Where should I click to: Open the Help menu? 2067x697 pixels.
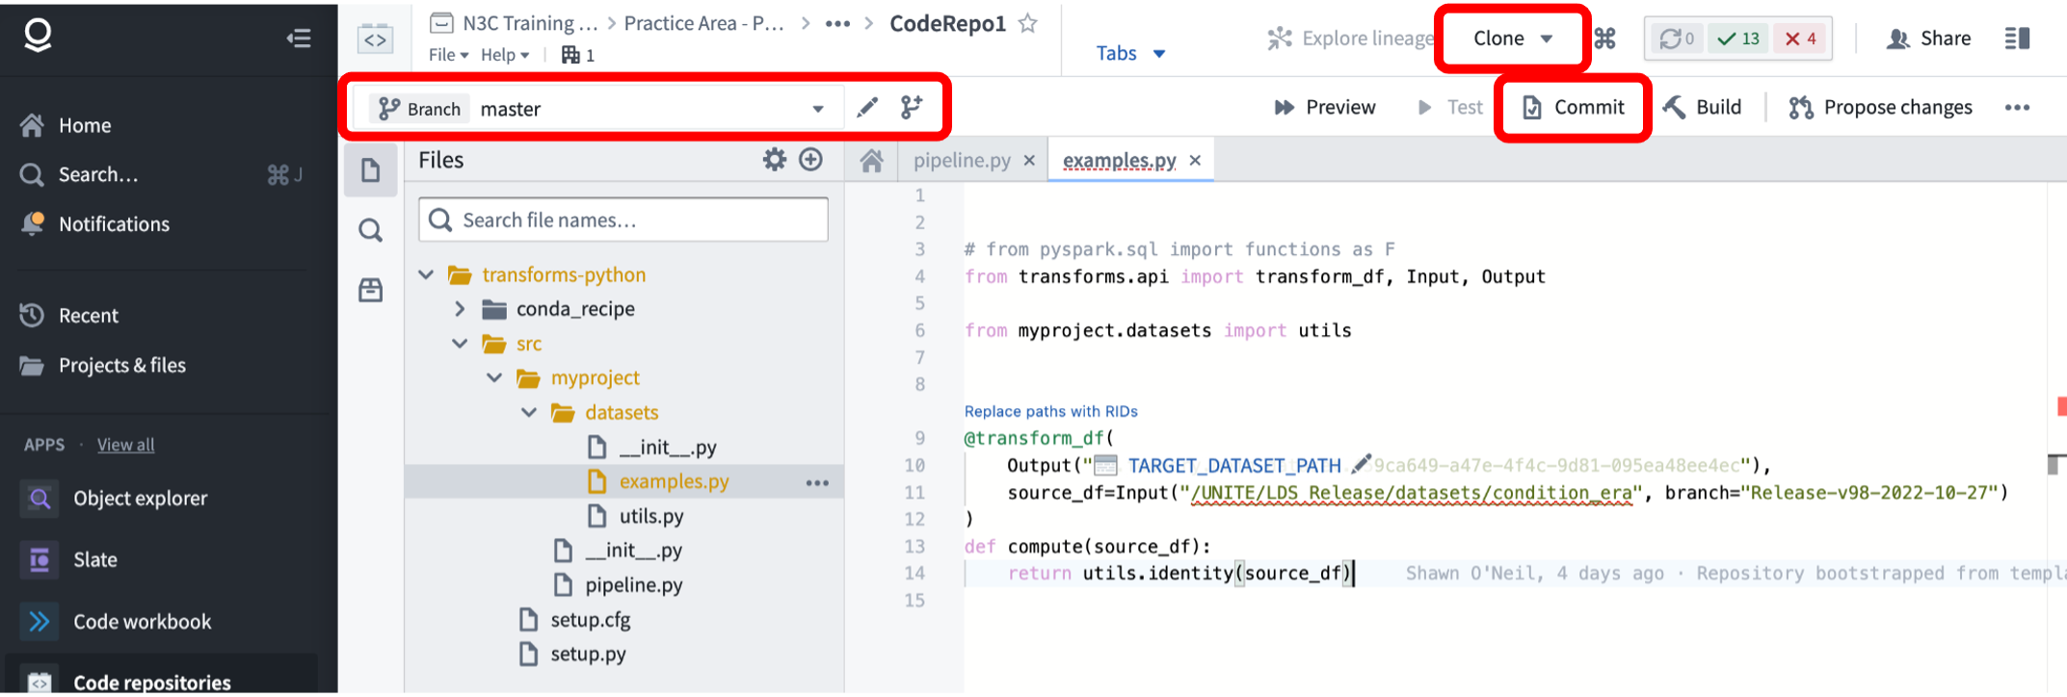point(505,55)
